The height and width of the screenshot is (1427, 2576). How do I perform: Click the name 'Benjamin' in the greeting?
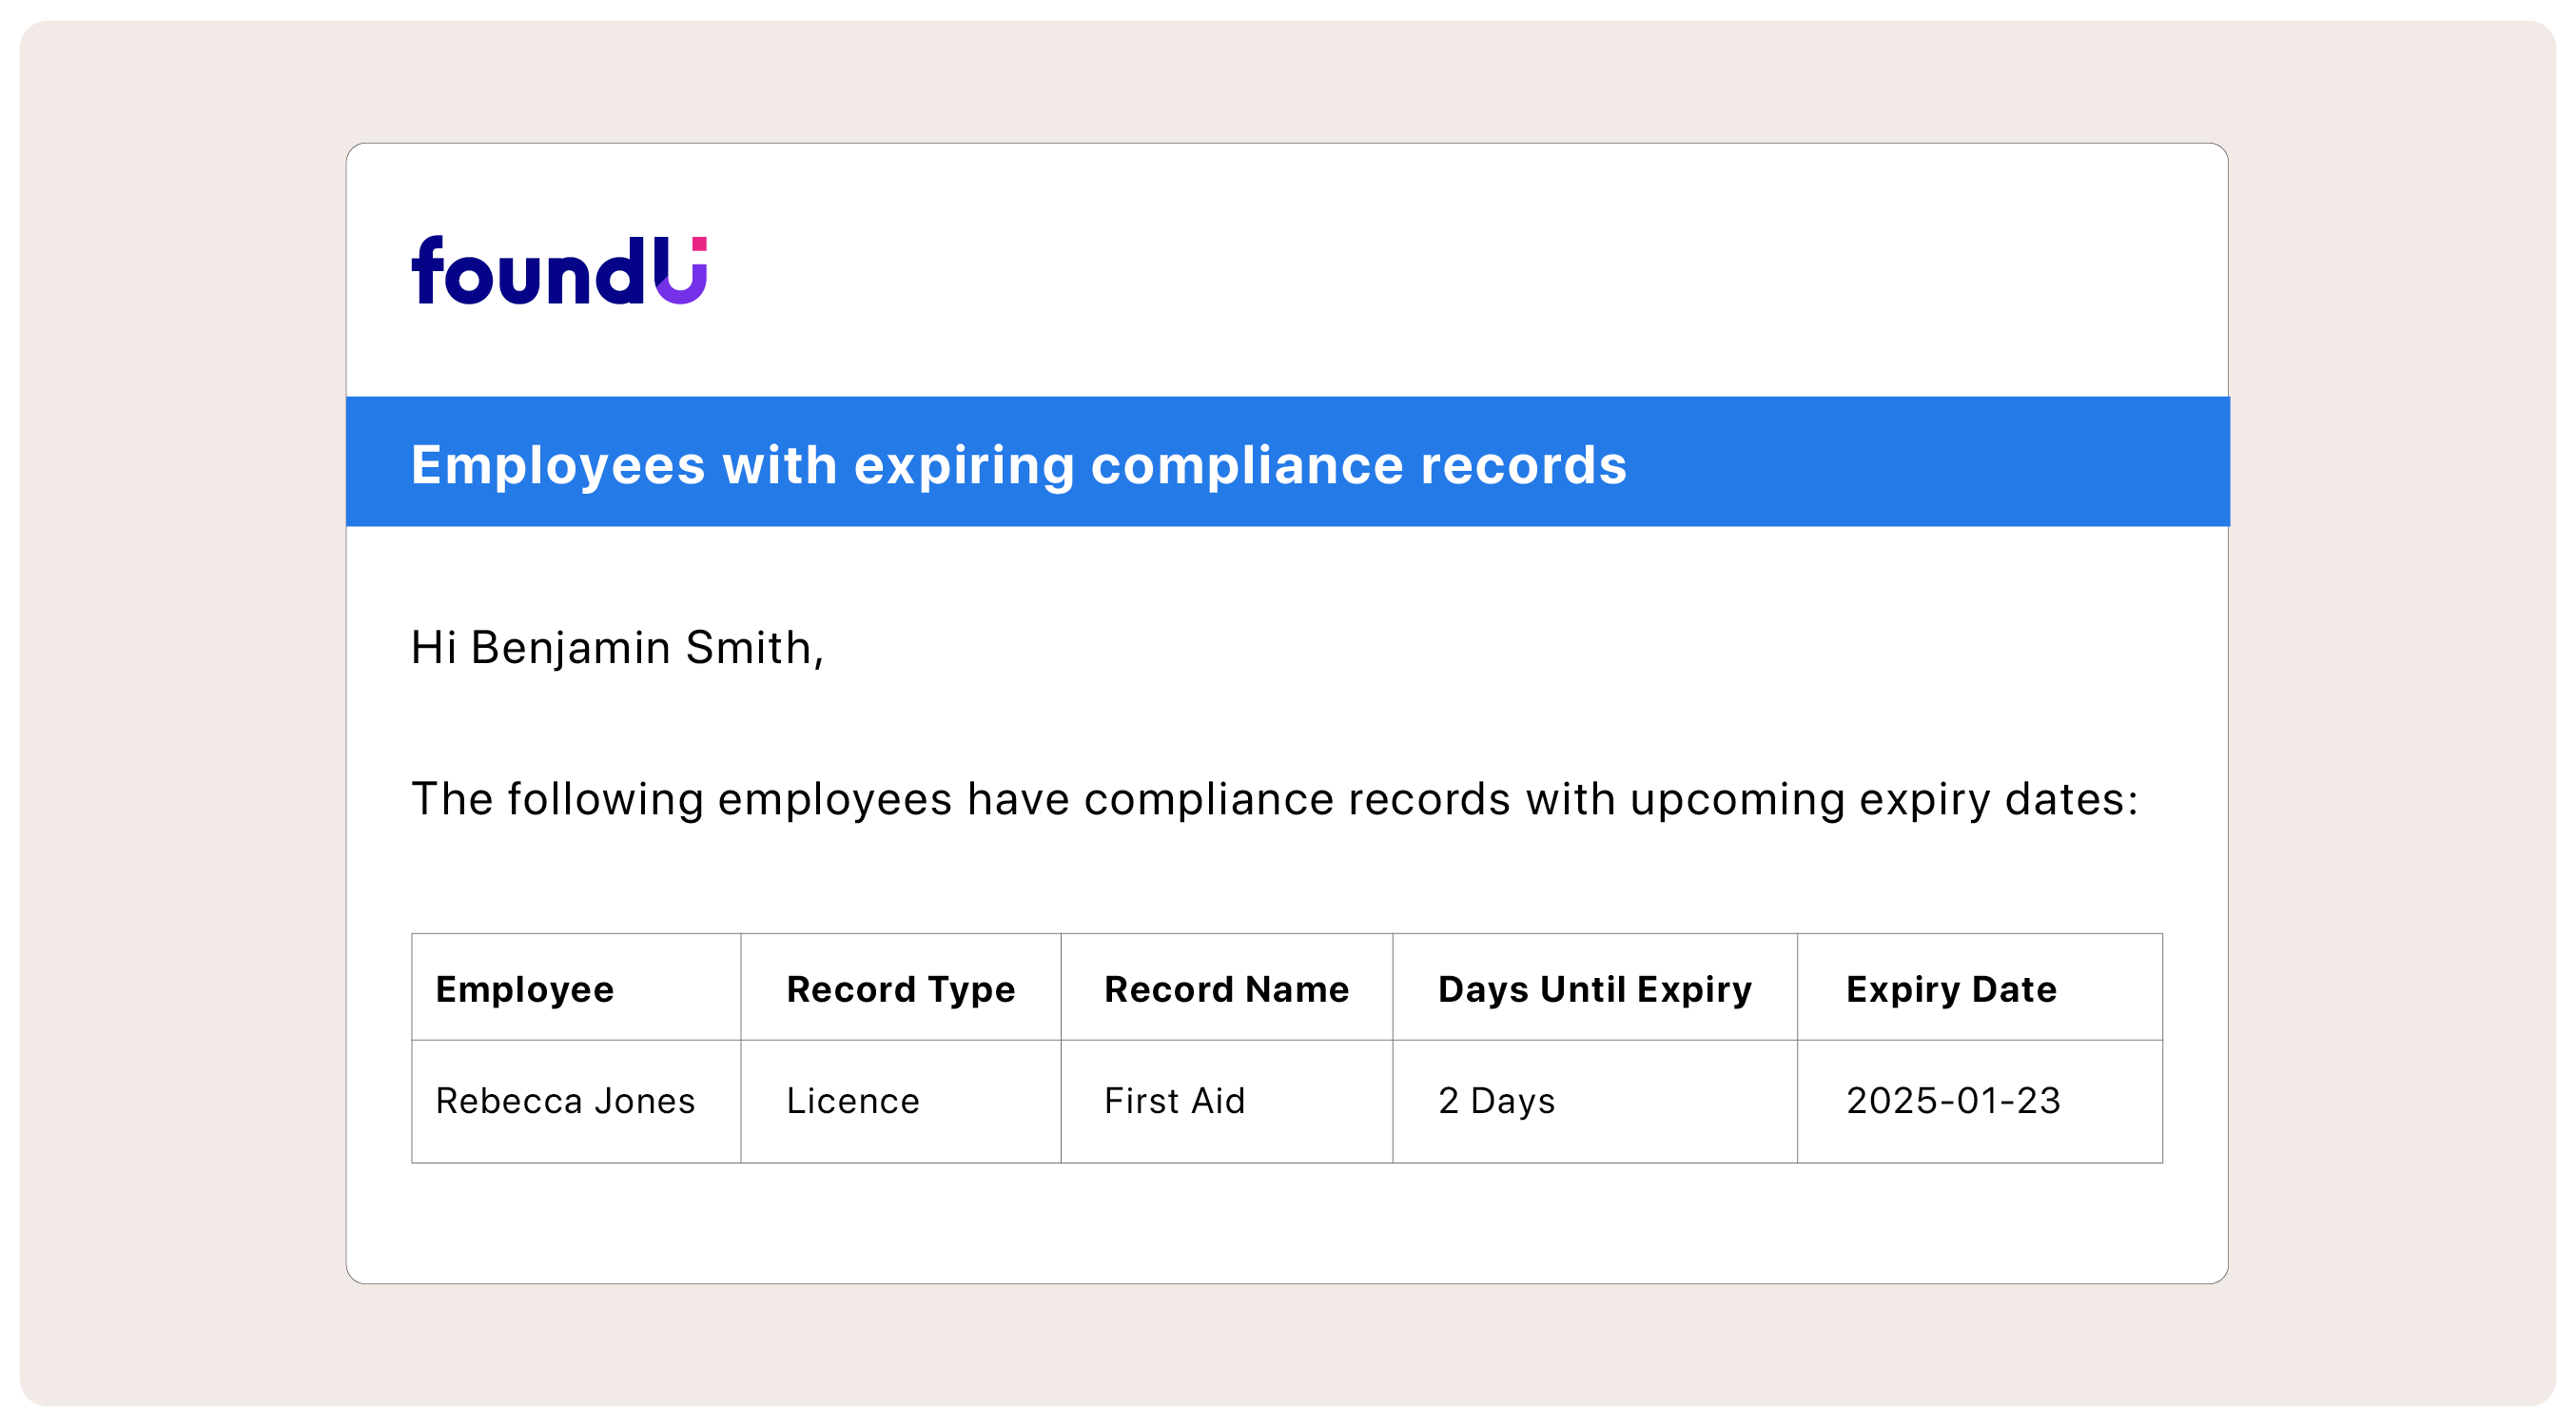(x=570, y=648)
